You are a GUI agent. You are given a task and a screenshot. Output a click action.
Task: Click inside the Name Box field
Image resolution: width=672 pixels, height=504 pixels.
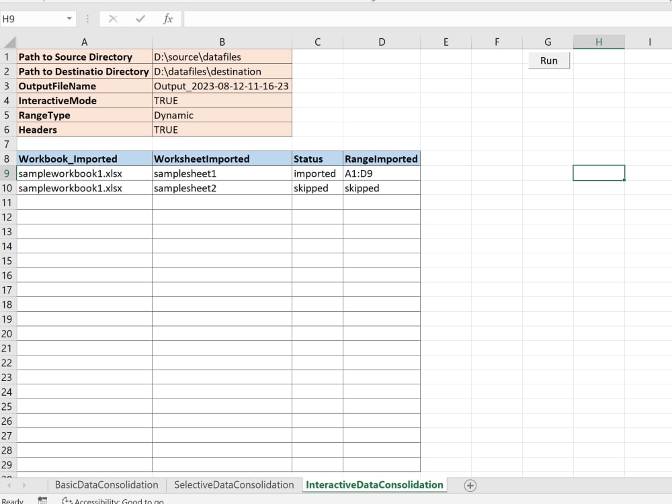(30, 18)
